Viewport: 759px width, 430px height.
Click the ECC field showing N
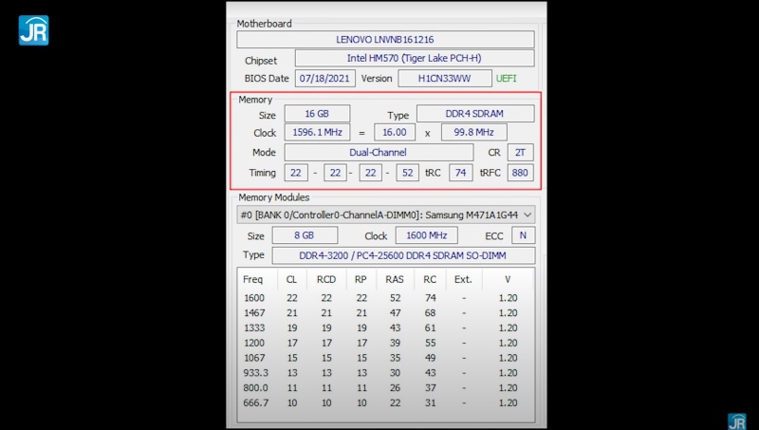tap(524, 235)
